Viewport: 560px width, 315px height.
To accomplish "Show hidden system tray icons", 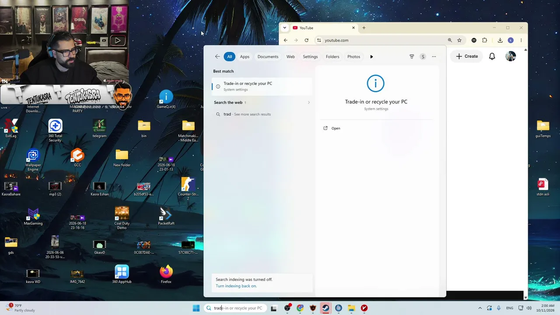I will (480, 308).
